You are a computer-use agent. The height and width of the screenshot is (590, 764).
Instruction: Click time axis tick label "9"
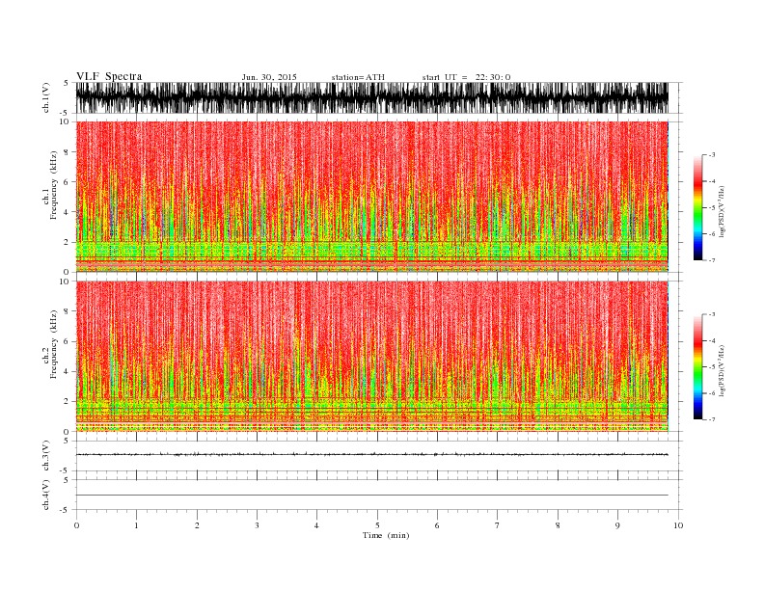[617, 525]
